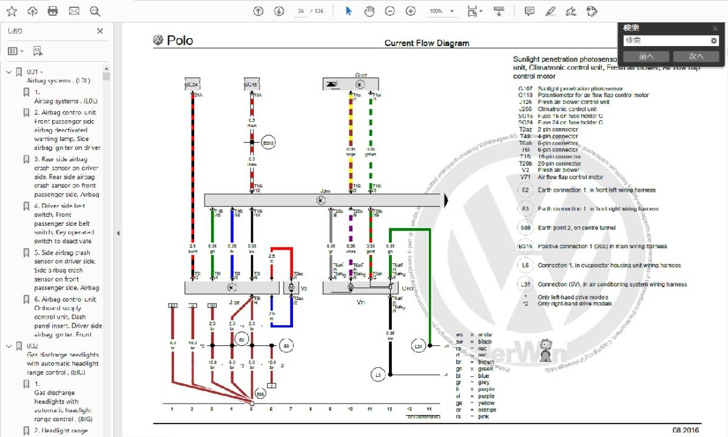Image resolution: width=728 pixels, height=437 pixels.
Task: Click the B315 circle on diagram
Action: (268, 143)
